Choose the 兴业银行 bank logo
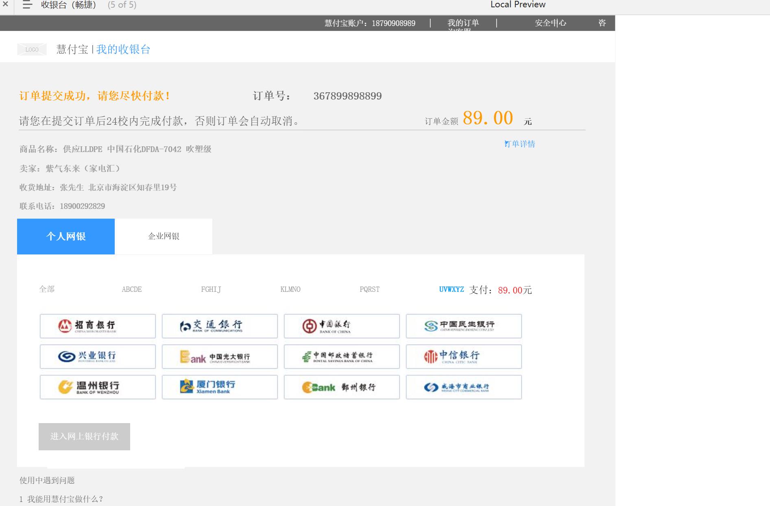The width and height of the screenshot is (770, 506). pyautogui.click(x=98, y=356)
